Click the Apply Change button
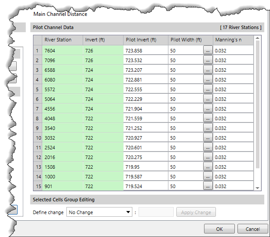This screenshot has height=237, width=270. pos(196,212)
